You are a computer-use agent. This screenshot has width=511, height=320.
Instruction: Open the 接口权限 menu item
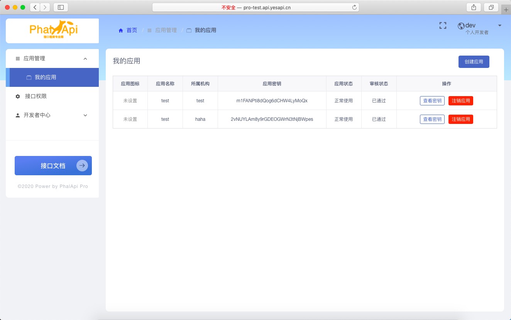pyautogui.click(x=36, y=96)
